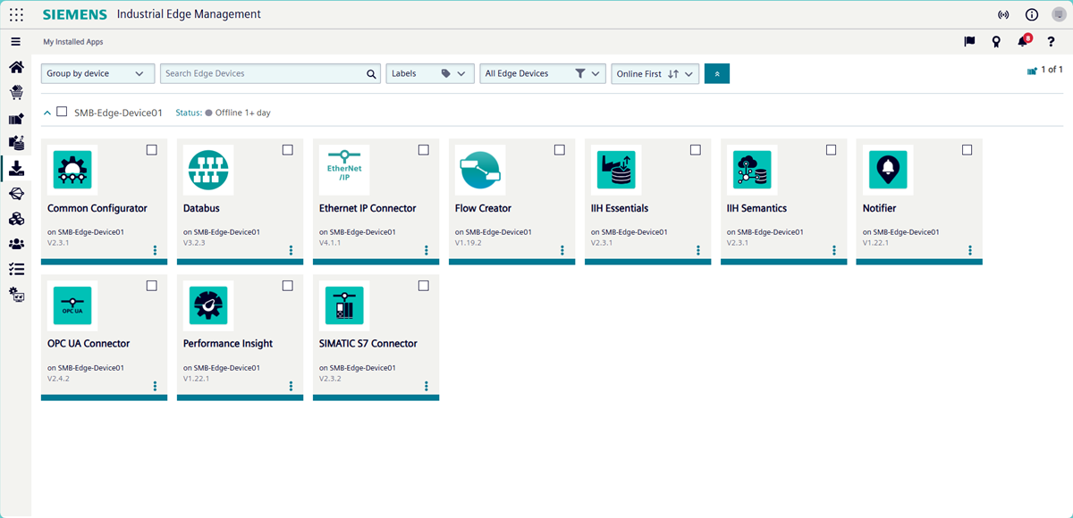Check the Common Configurator checkbox
The width and height of the screenshot is (1073, 518).
[151, 150]
